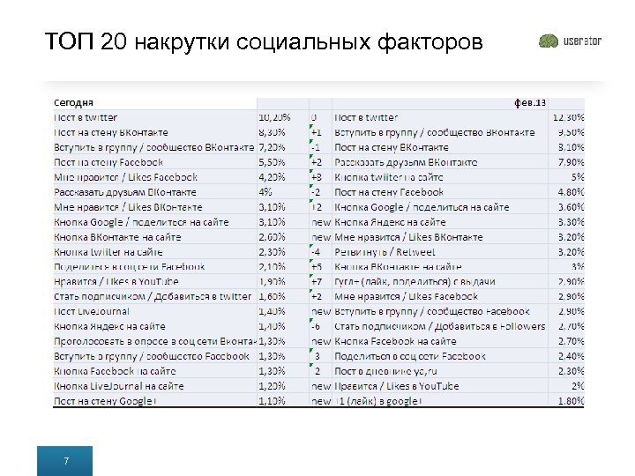Select "Проголосовать в опросе в соц сети" cell
The image size is (635, 476).
coord(154,341)
